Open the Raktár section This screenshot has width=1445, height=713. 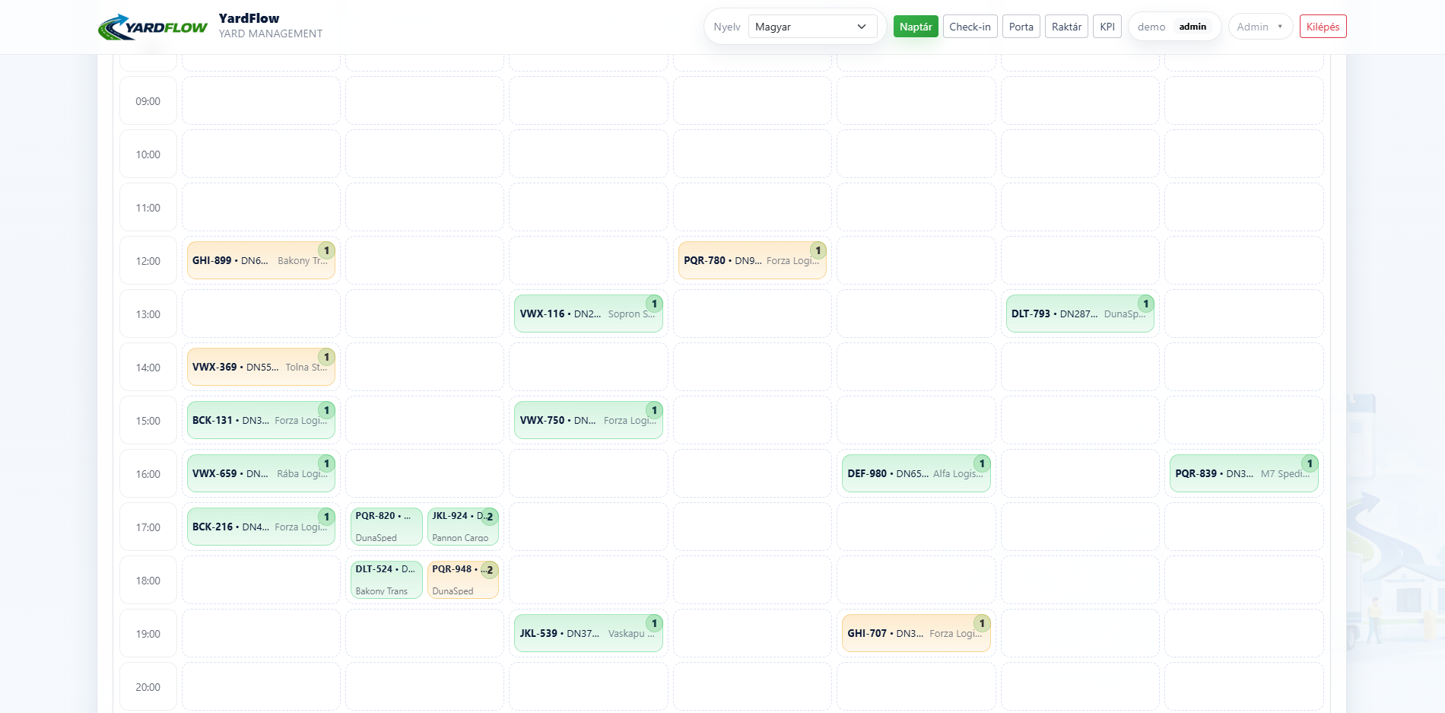click(x=1066, y=27)
